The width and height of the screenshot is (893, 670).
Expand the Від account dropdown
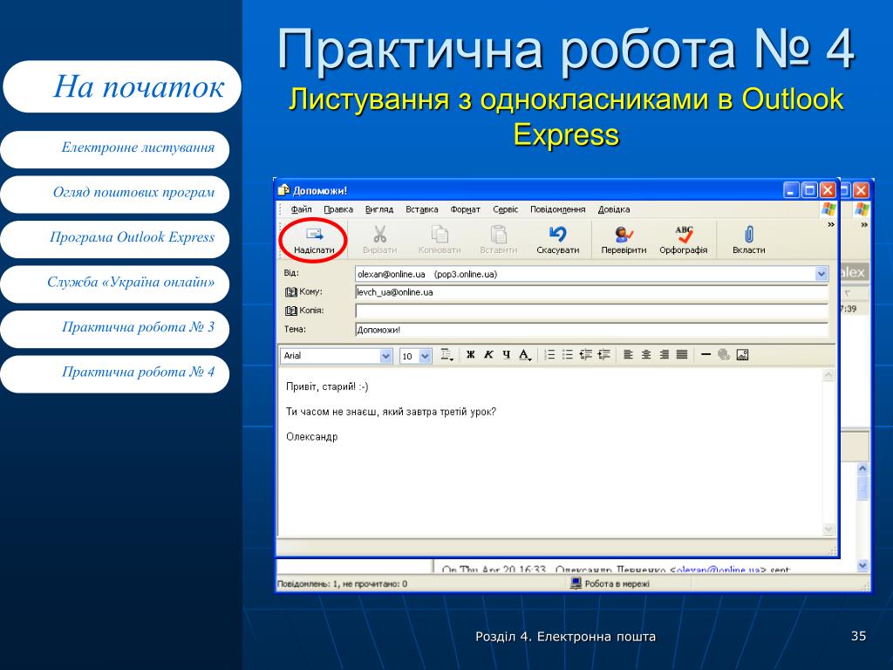pyautogui.click(x=821, y=274)
